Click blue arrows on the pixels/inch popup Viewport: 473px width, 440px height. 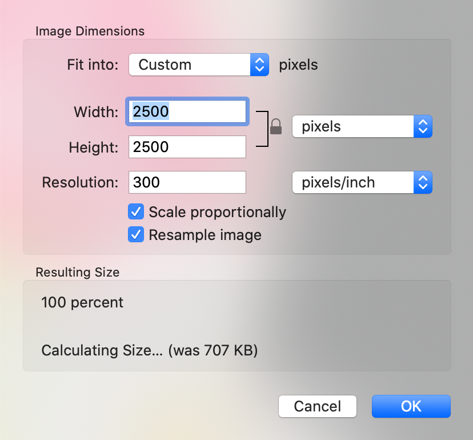(x=423, y=182)
